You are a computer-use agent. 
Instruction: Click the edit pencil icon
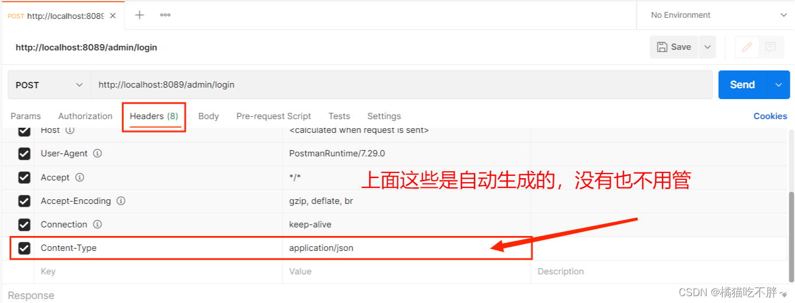click(747, 47)
